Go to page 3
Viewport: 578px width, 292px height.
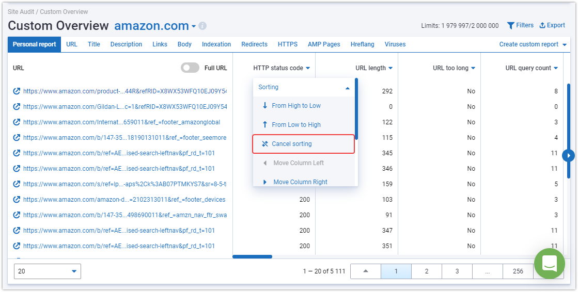coord(457,271)
